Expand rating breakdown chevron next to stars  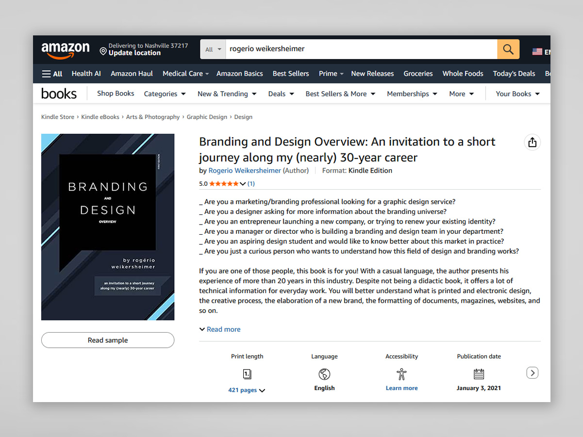point(243,184)
